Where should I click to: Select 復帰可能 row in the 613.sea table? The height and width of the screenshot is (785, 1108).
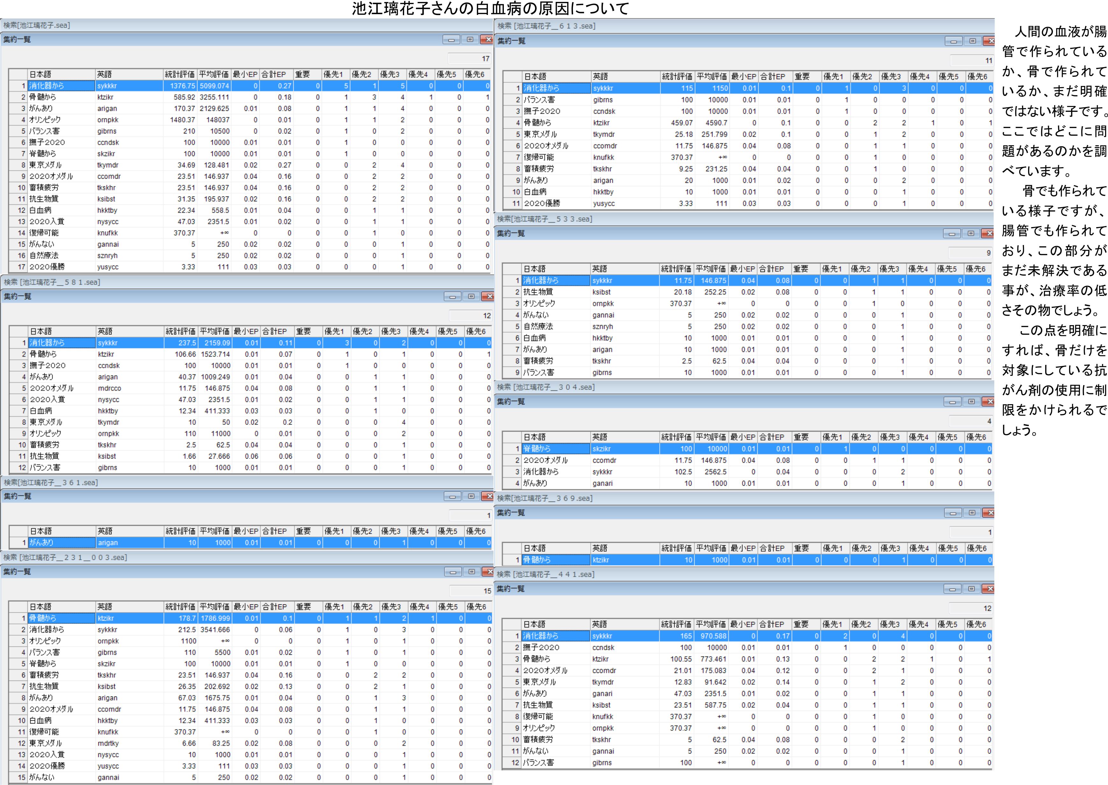pyautogui.click(x=539, y=158)
